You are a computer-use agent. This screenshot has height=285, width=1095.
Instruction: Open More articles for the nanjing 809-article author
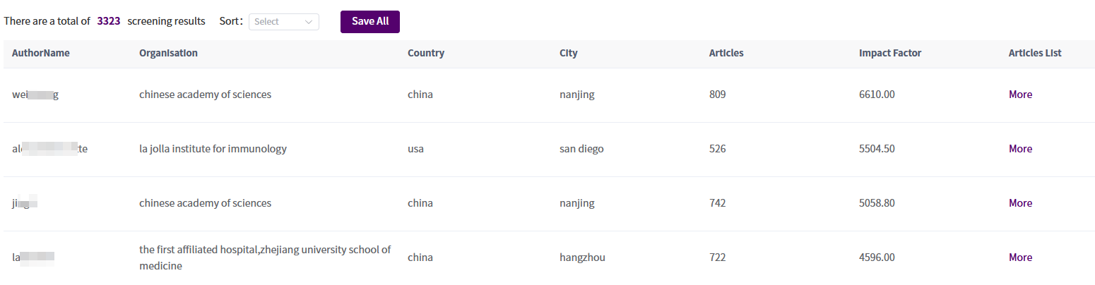1020,95
